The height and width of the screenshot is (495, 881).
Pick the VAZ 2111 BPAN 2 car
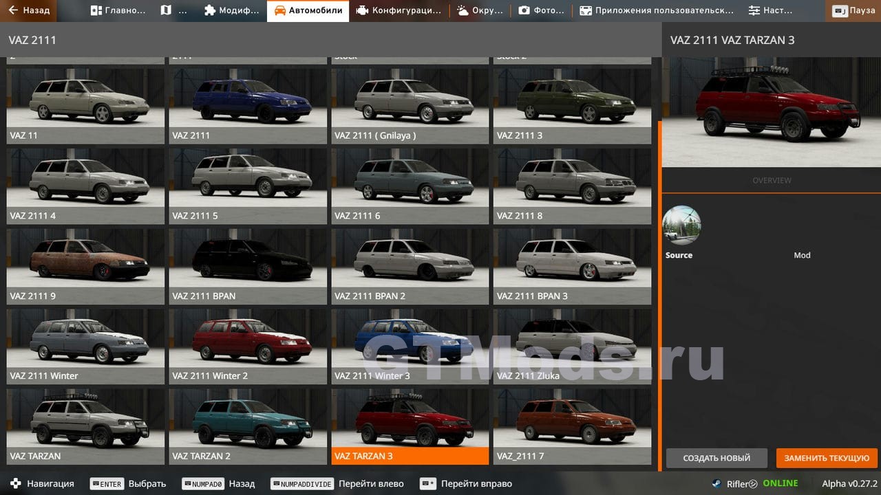pyautogui.click(x=410, y=267)
